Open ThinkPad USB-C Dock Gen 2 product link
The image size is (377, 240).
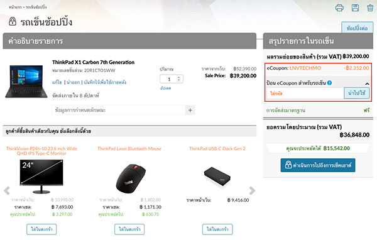click(217, 149)
